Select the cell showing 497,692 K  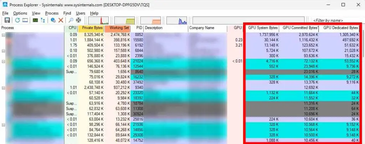350,40
